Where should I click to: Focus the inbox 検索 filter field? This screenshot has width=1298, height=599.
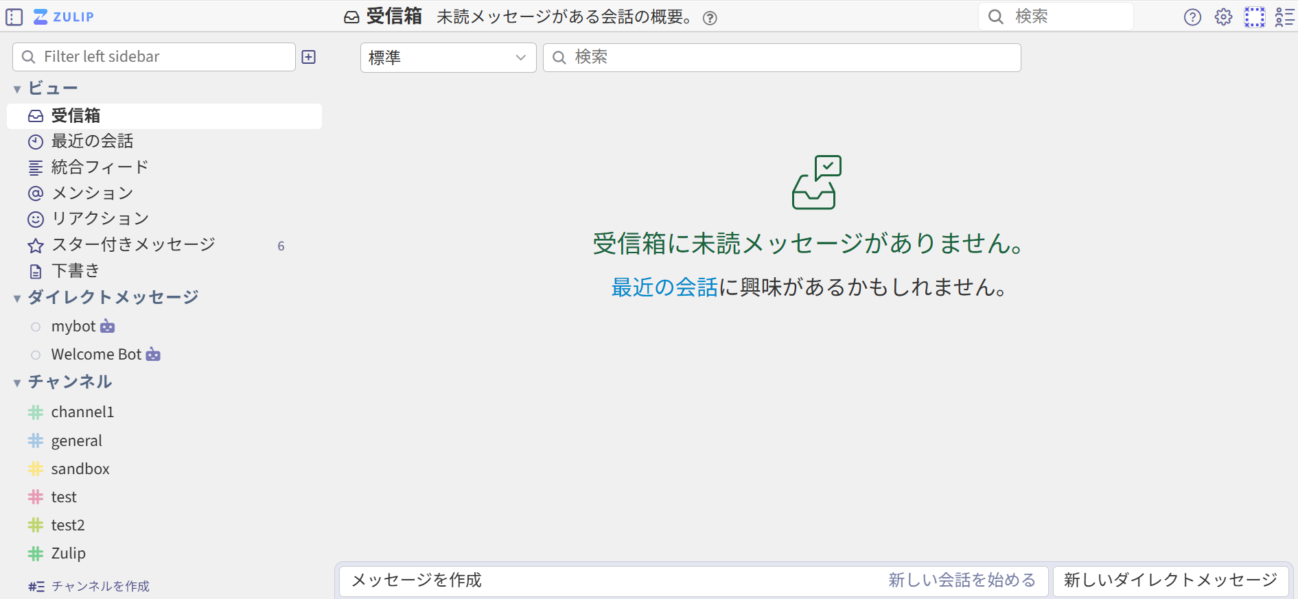[782, 58]
